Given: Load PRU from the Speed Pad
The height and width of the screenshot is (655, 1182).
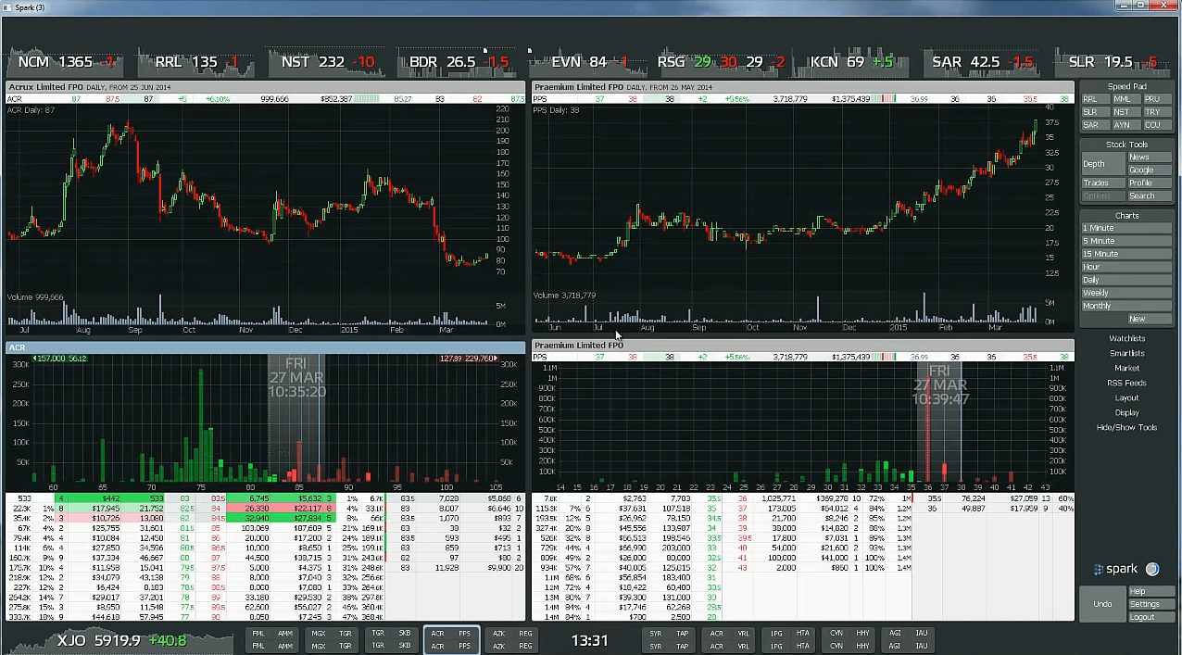Looking at the screenshot, I should coord(1151,99).
